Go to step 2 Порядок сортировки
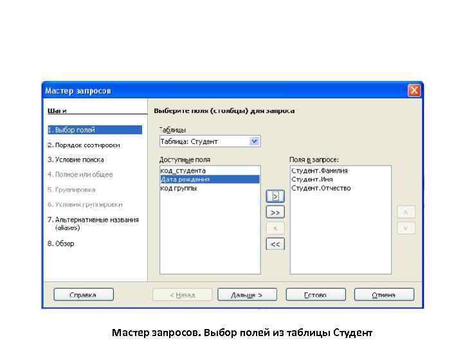This screenshot has width=463, height=347. [84, 145]
